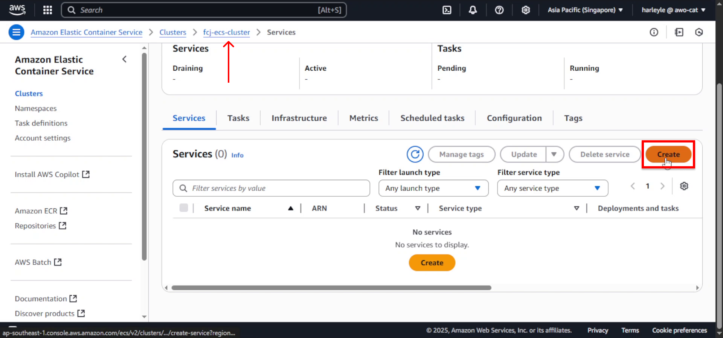Screen dimensions: 723x338
Task: Focus the top AWS Search box
Action: pos(204,10)
